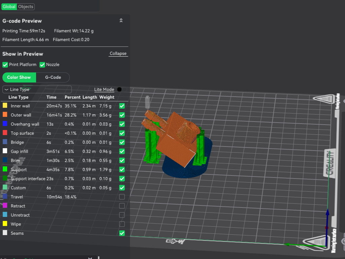Click the Support green color swatch
Screen dimensions: 345x259
pyautogui.click(x=5, y=169)
